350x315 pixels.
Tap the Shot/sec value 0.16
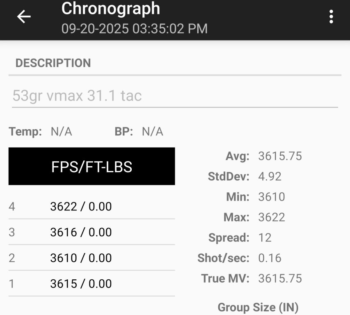pos(270,258)
